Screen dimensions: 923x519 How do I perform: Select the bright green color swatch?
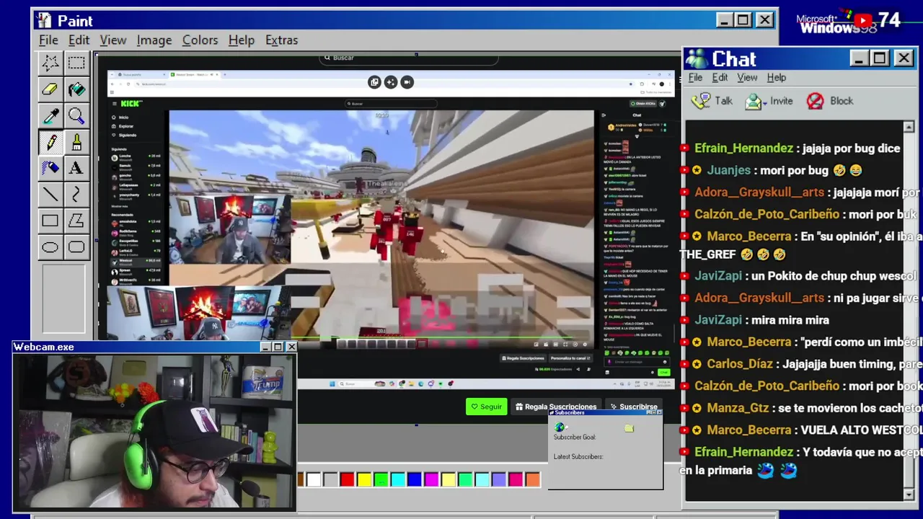tap(381, 479)
